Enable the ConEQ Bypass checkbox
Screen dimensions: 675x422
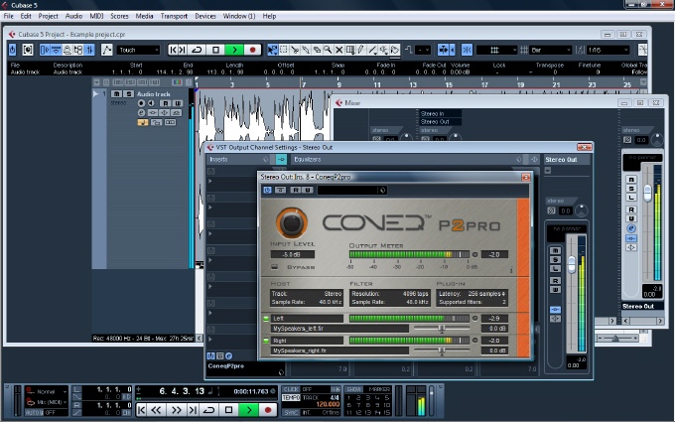pyautogui.click(x=275, y=267)
